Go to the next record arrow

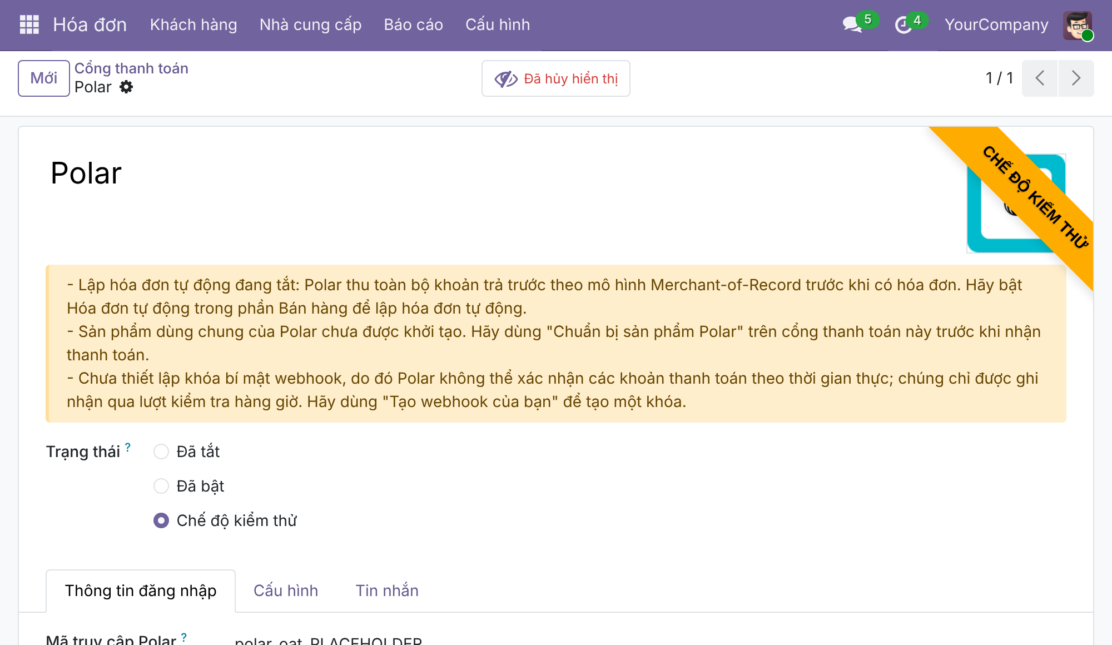click(x=1076, y=78)
